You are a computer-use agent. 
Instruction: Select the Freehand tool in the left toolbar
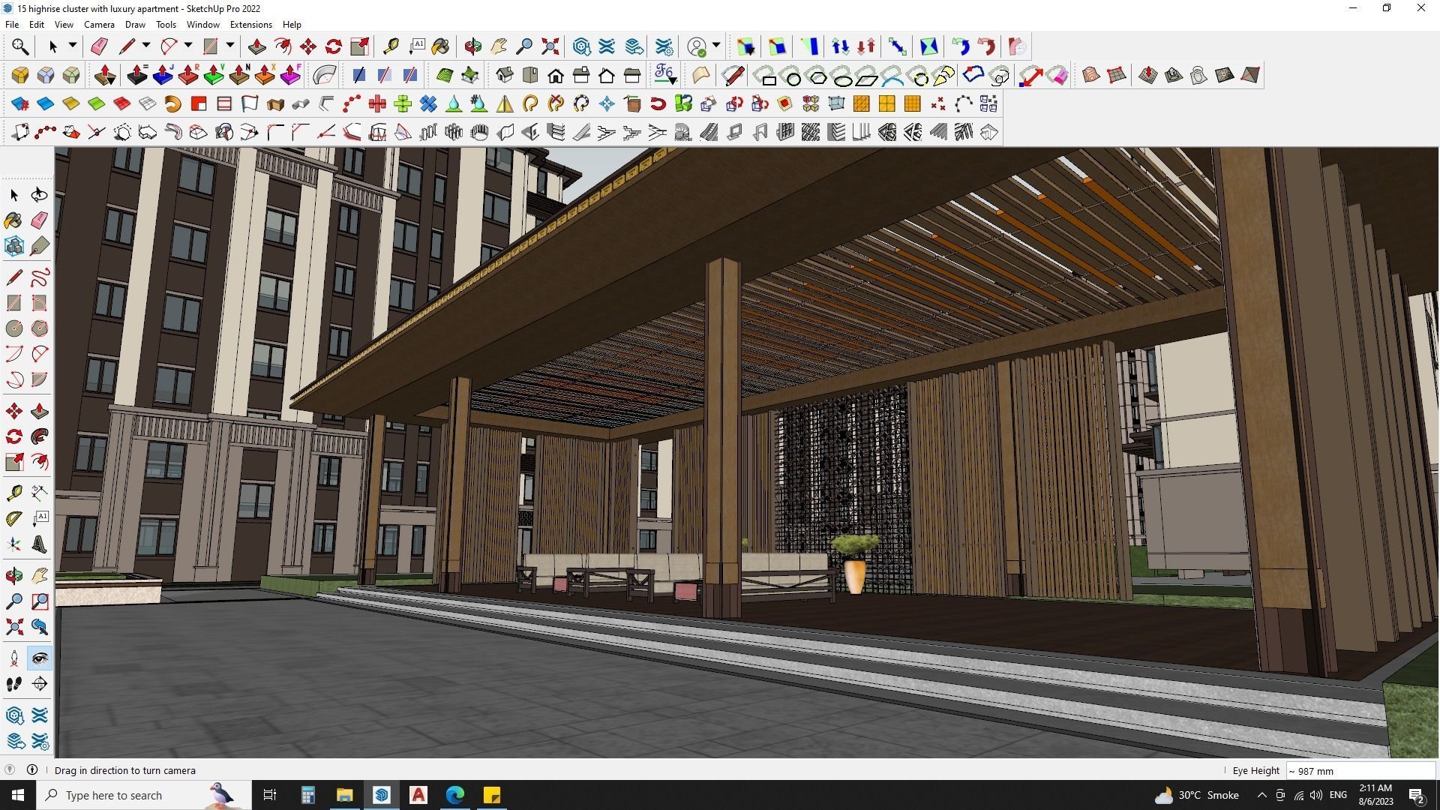click(x=40, y=277)
